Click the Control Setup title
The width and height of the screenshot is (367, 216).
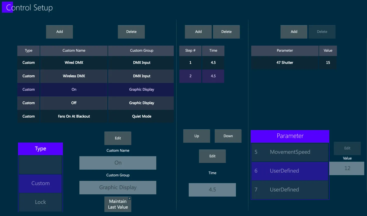[29, 7]
